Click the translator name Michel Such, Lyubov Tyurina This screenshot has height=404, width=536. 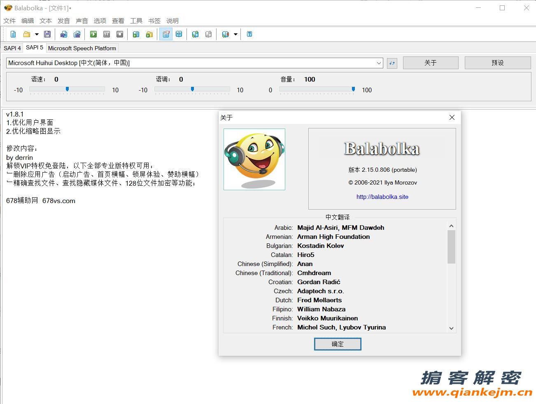pyautogui.click(x=342, y=327)
